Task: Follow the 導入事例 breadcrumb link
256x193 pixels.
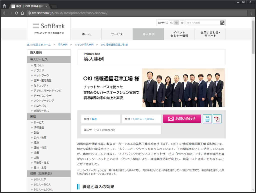Action: click(63, 45)
